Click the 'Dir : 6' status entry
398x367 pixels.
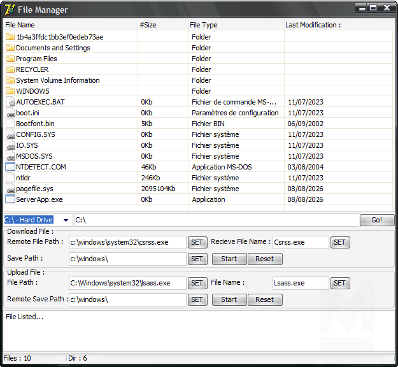78,358
